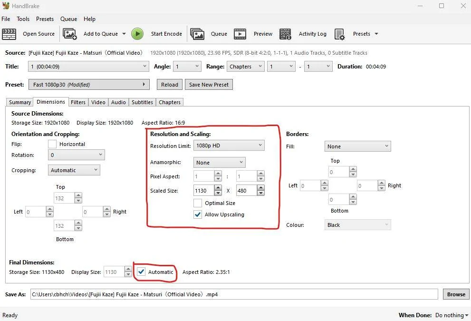
Task: Click the Save As file path field
Action: pyautogui.click(x=234, y=294)
